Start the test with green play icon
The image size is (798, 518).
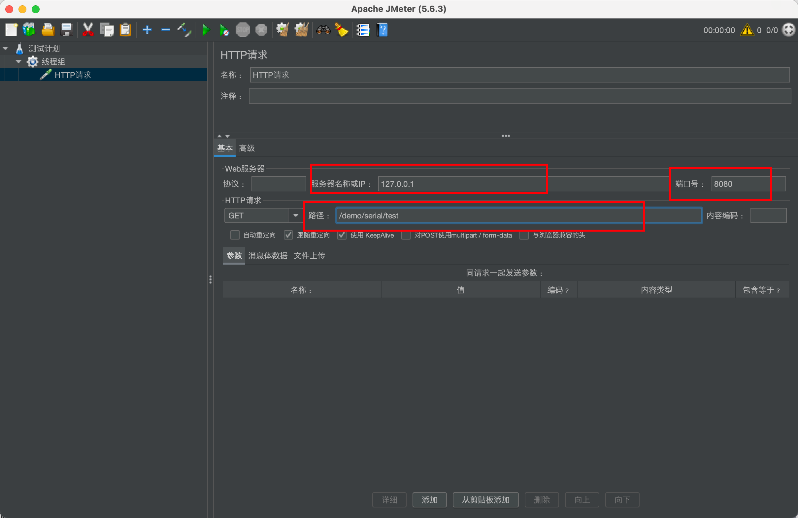pos(206,30)
